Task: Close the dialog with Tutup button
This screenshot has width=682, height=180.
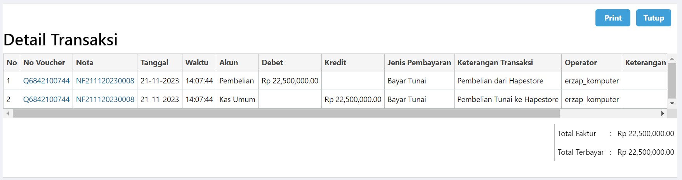Action: point(653,18)
